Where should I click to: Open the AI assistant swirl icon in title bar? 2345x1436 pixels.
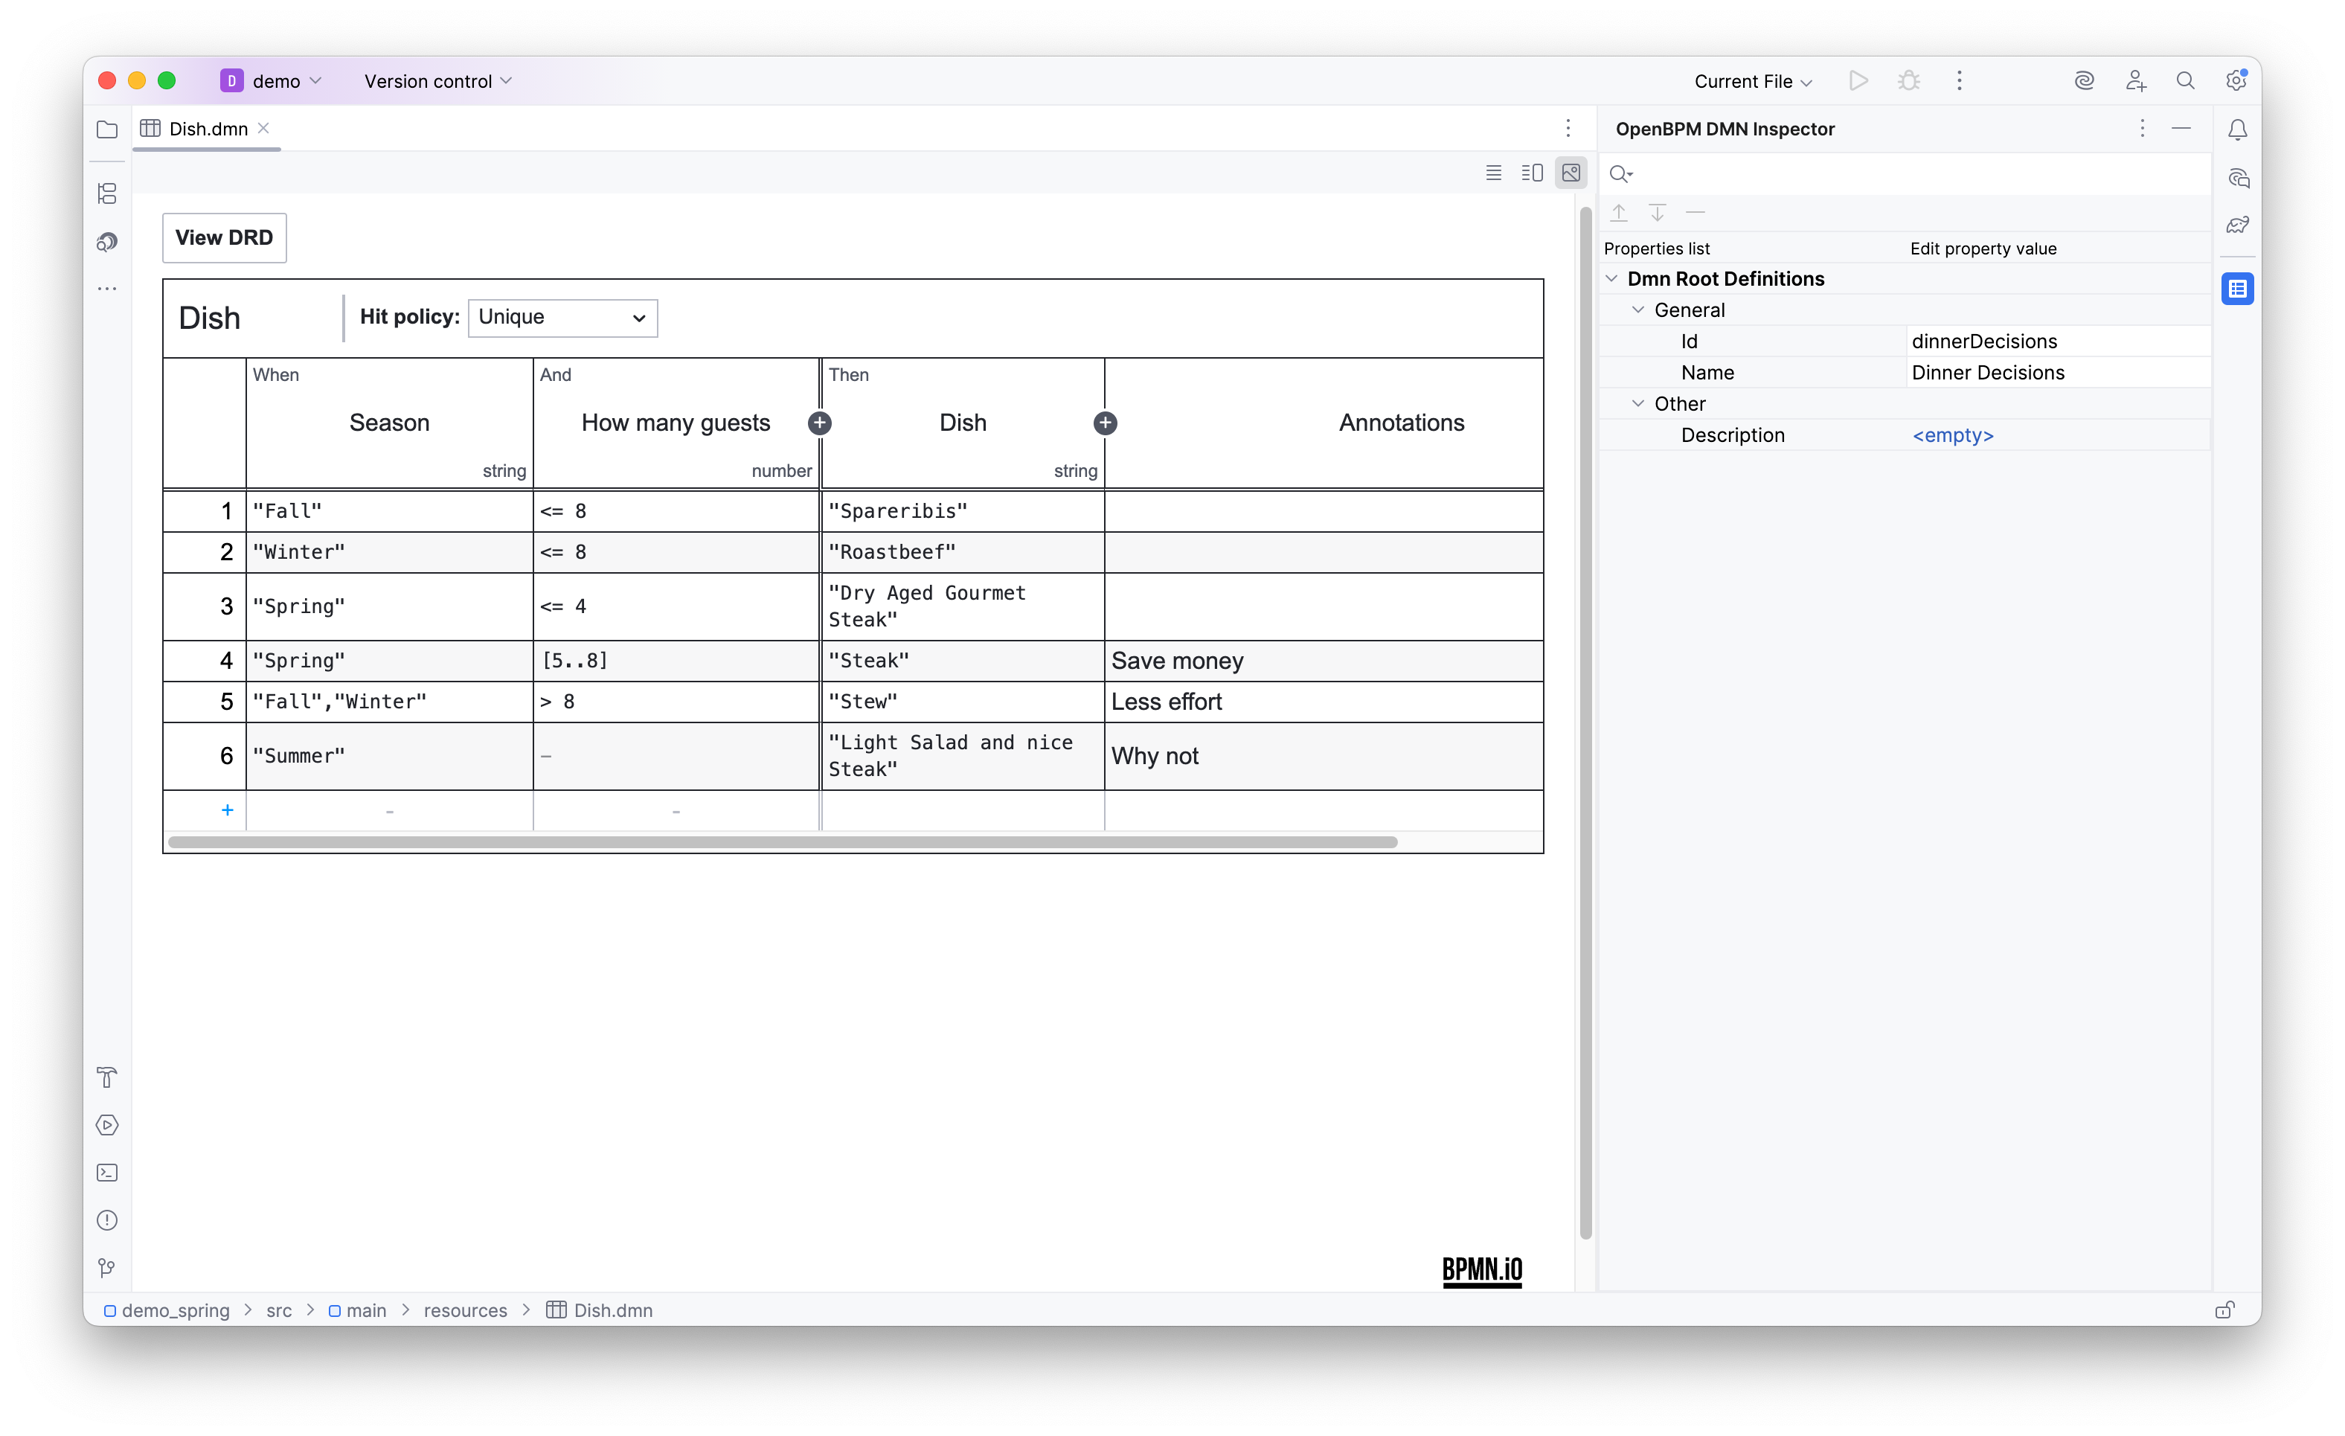2084,81
